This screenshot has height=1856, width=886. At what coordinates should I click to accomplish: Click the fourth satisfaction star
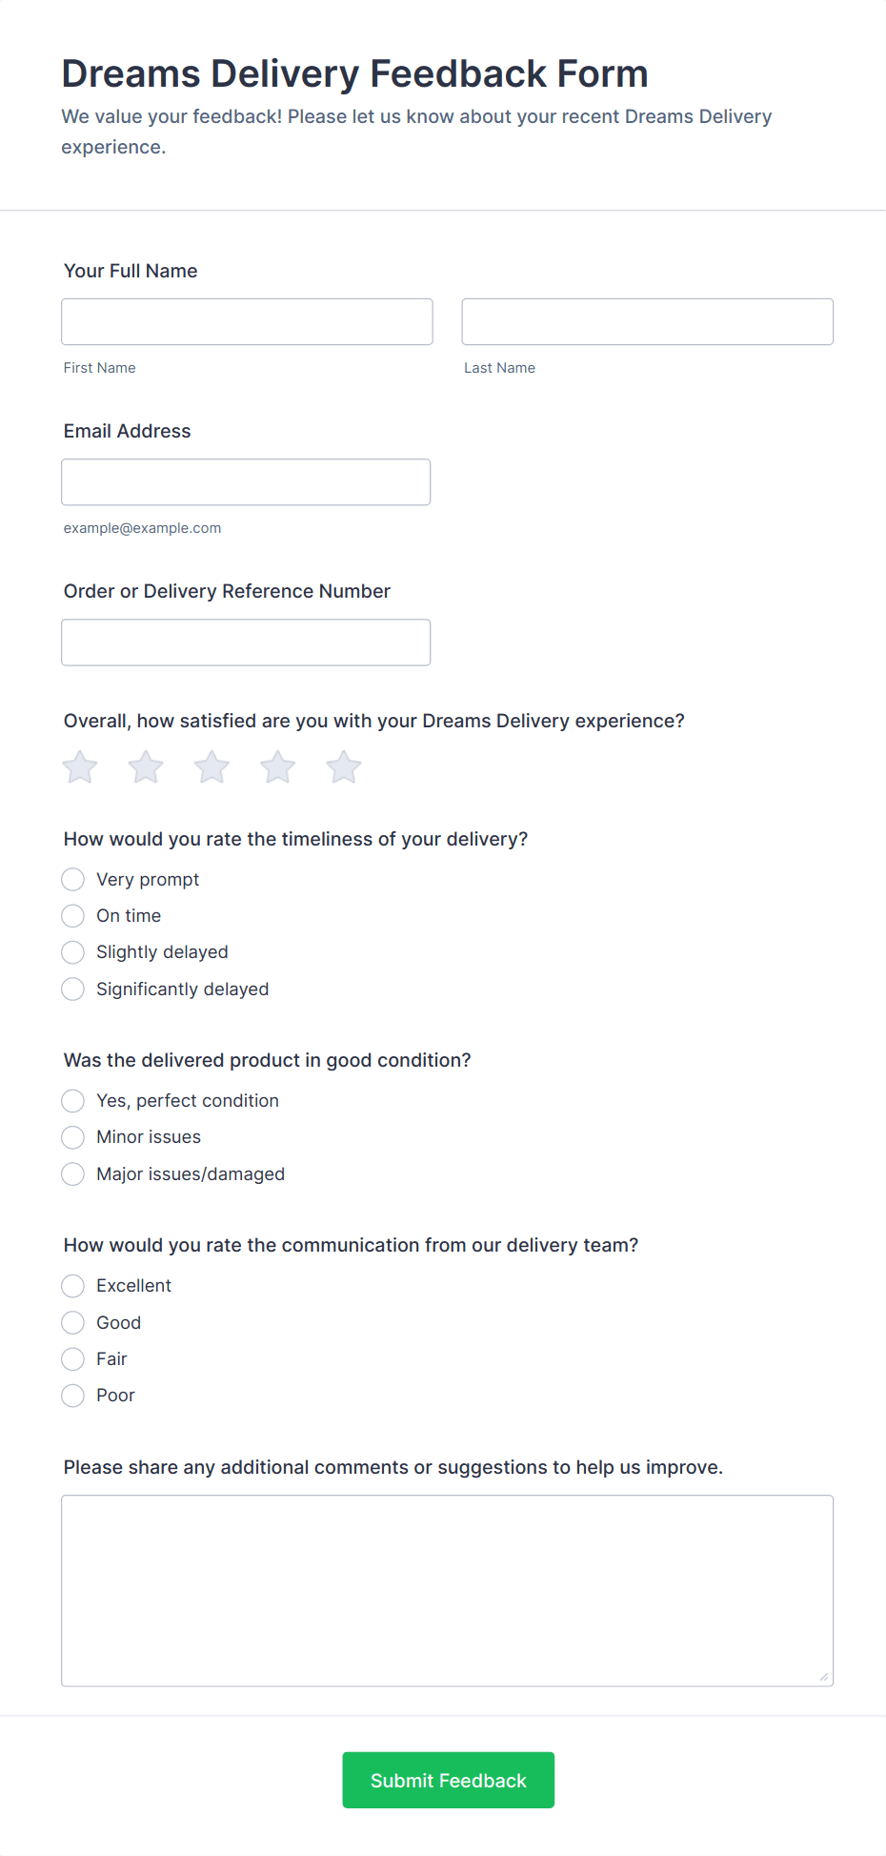[x=278, y=767]
